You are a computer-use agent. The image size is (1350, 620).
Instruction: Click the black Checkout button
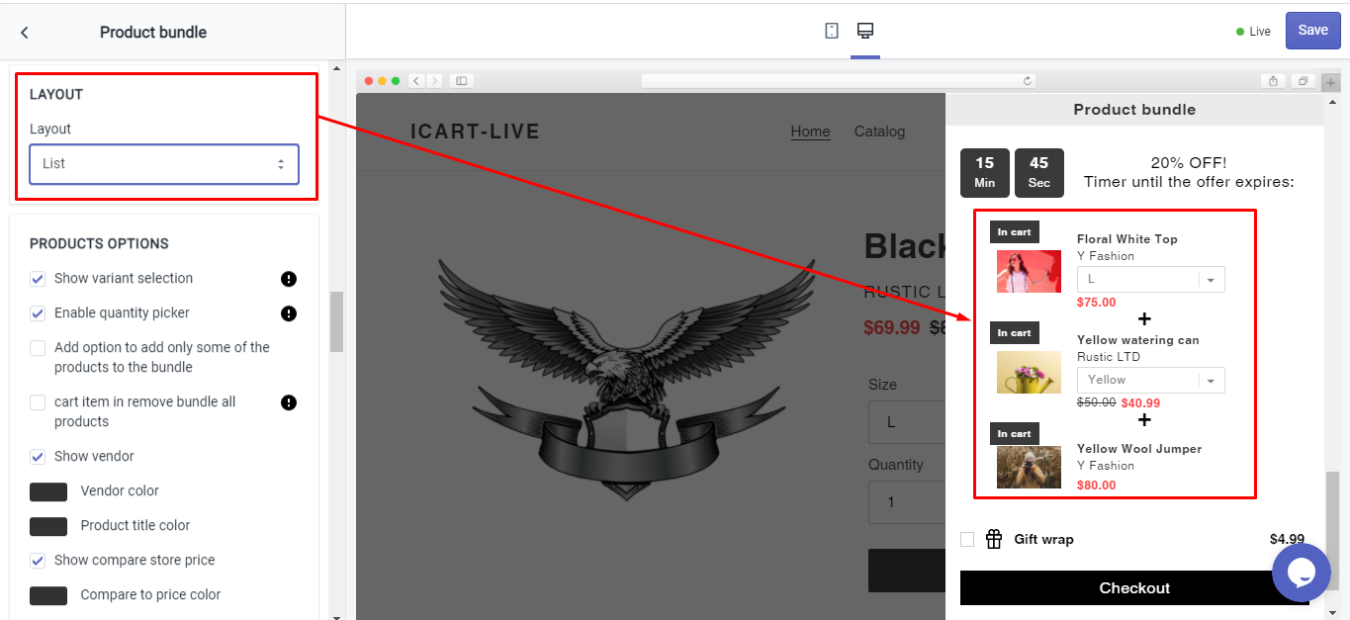1133,587
